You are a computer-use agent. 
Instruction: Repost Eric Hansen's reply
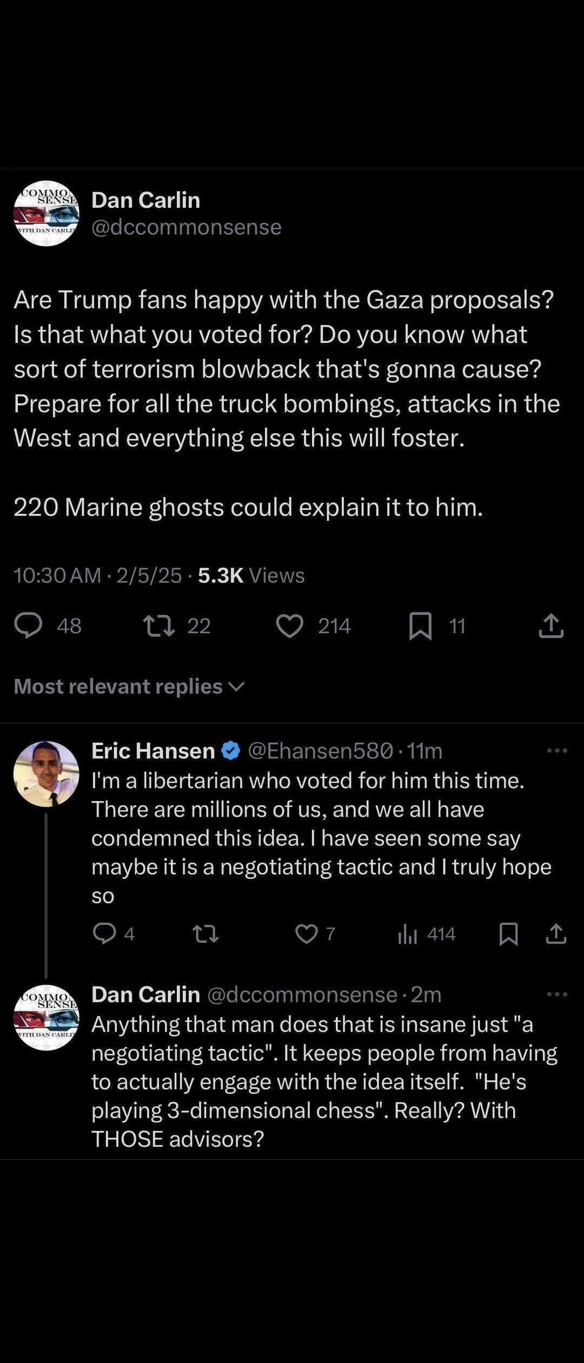point(206,934)
